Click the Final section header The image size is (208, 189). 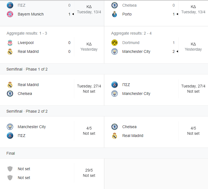[x=104, y=153]
